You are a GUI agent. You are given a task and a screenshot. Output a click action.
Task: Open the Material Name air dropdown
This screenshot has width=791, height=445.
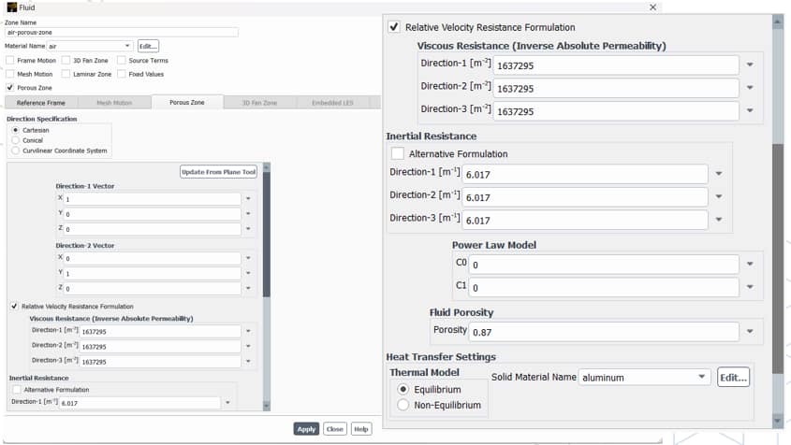tap(127, 46)
